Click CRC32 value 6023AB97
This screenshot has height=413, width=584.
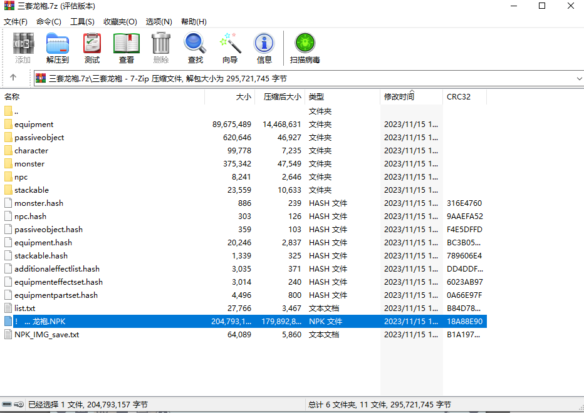pyautogui.click(x=465, y=282)
